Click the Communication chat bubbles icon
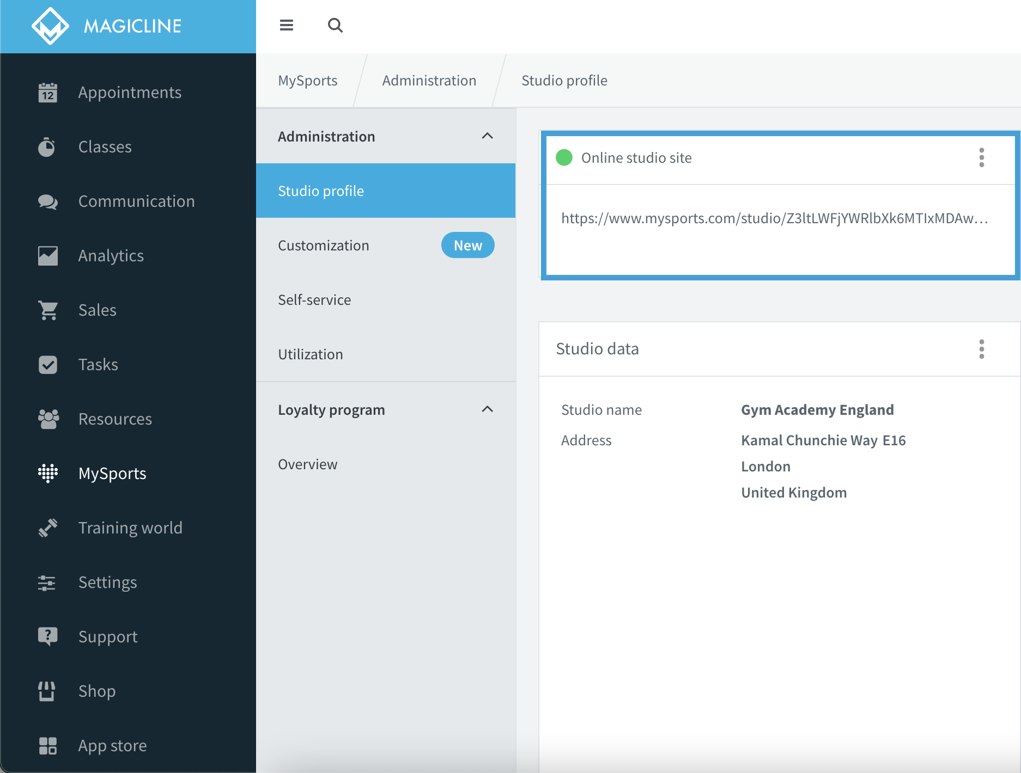1021x773 pixels. [48, 201]
